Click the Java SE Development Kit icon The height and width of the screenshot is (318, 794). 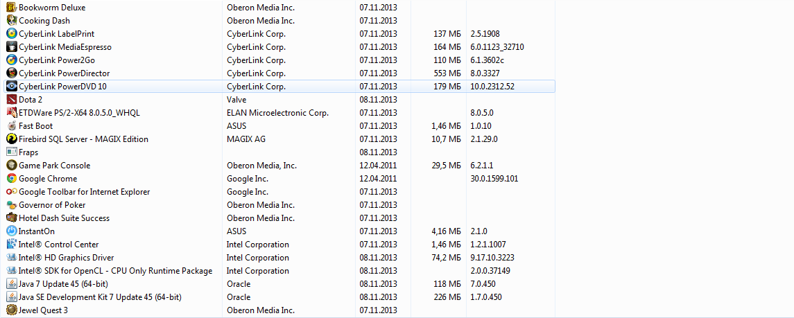click(x=11, y=297)
